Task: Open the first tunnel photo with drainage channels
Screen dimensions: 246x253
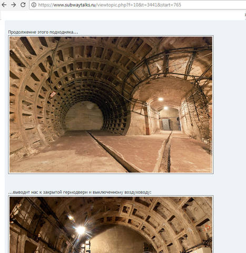Action: click(x=111, y=104)
